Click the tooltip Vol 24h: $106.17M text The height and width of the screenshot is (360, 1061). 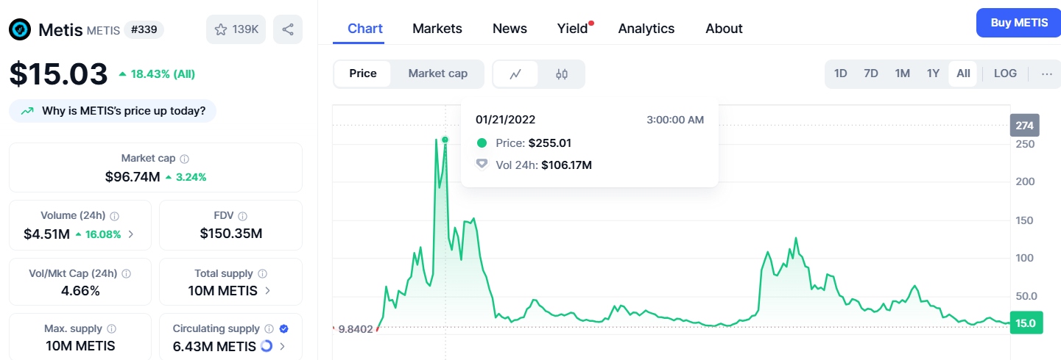click(x=544, y=165)
